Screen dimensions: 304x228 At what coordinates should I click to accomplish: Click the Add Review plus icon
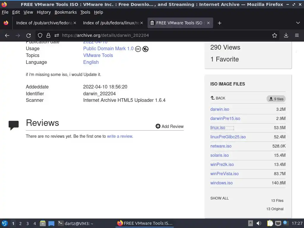[x=158, y=126]
